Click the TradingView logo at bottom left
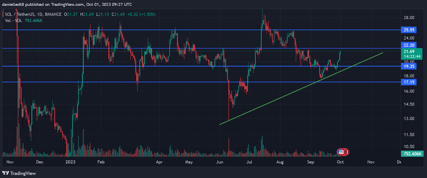The width and height of the screenshot is (427, 178). point(19,173)
